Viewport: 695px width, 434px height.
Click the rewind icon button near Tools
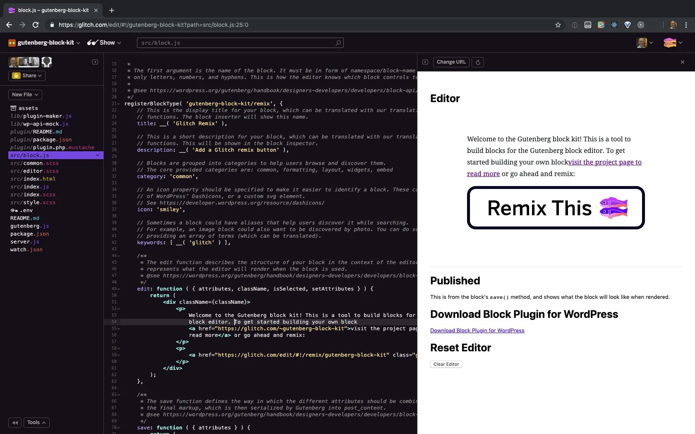click(15, 422)
